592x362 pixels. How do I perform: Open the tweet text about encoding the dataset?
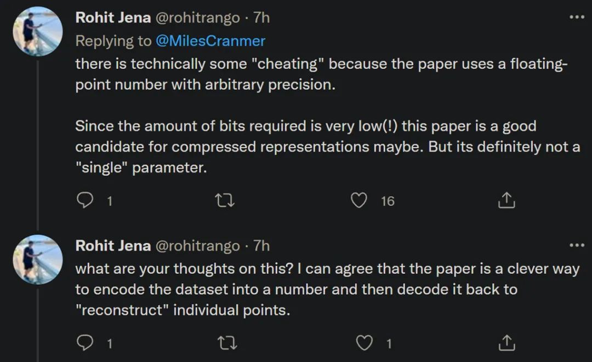(296, 289)
